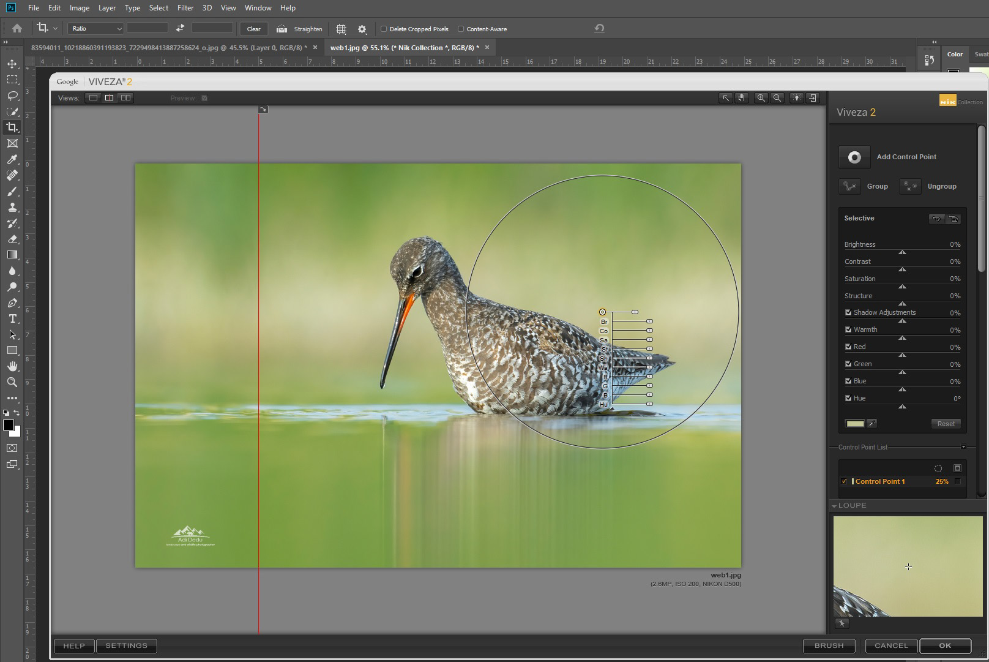Collapse the LOUPE section
Image resolution: width=989 pixels, height=662 pixels.
pyautogui.click(x=834, y=506)
